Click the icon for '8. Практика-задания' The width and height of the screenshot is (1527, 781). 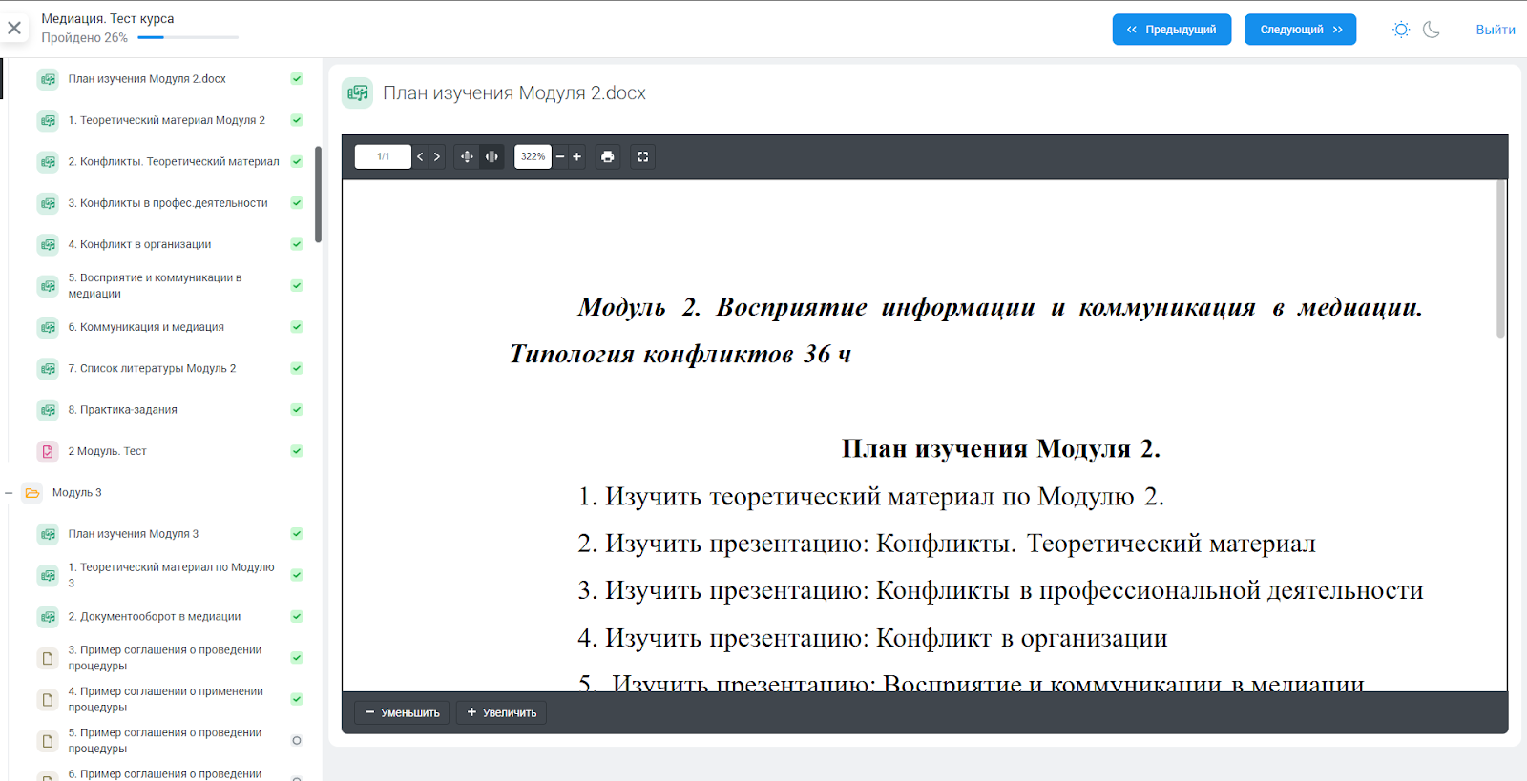tap(48, 410)
